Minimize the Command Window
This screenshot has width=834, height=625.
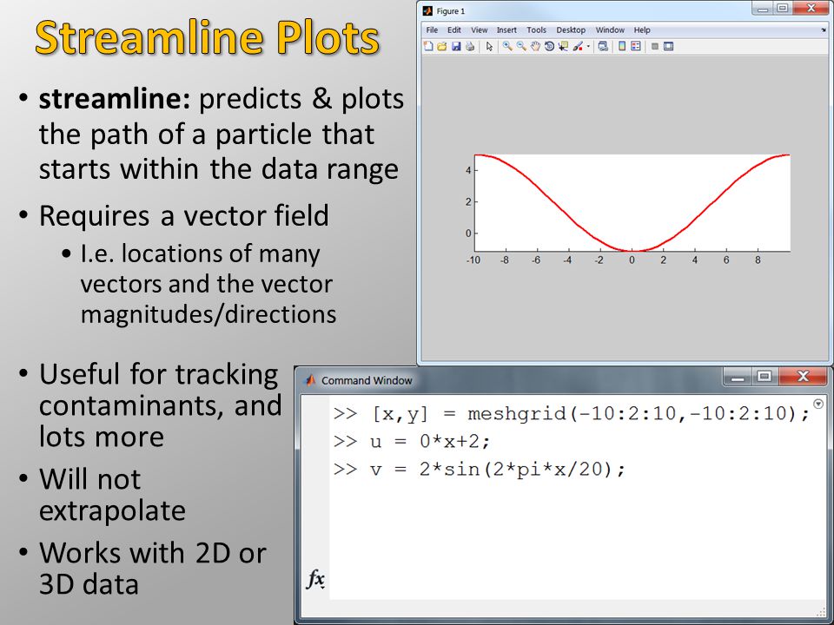coord(738,377)
